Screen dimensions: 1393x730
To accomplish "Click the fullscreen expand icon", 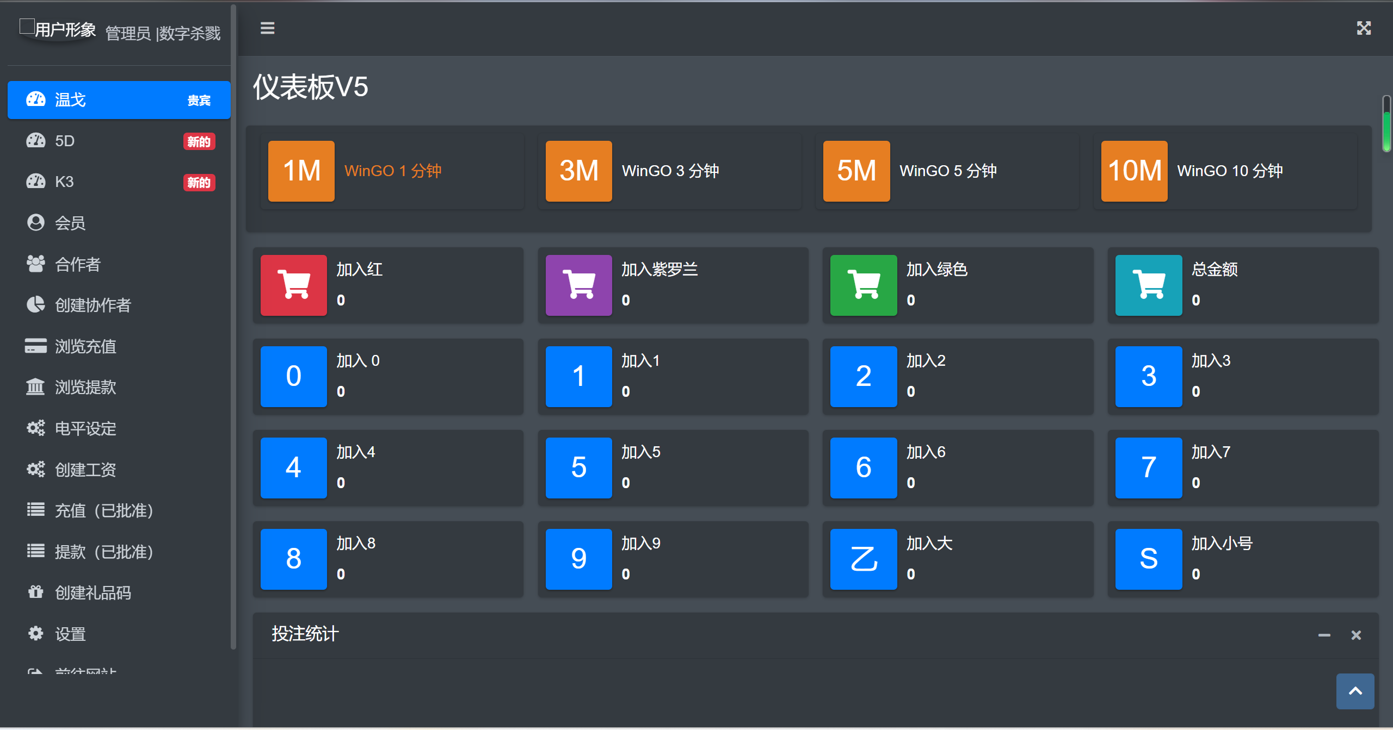I will coord(1364,28).
